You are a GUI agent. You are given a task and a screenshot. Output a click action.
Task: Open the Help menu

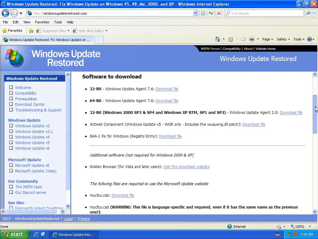click(x=70, y=22)
